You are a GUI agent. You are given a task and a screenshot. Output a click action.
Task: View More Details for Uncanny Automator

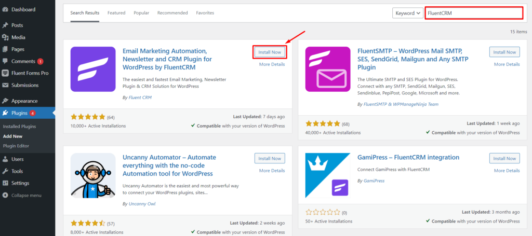click(x=272, y=171)
